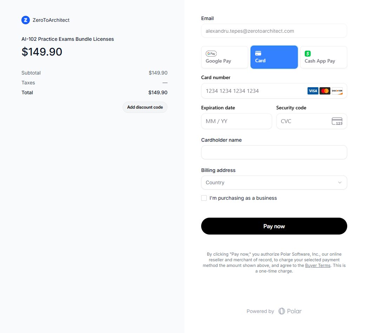
Task: Click the Cash App dollar icon
Action: tap(308, 54)
